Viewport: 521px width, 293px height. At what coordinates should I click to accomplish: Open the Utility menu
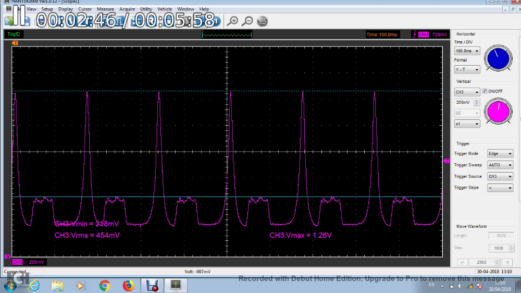146,9
